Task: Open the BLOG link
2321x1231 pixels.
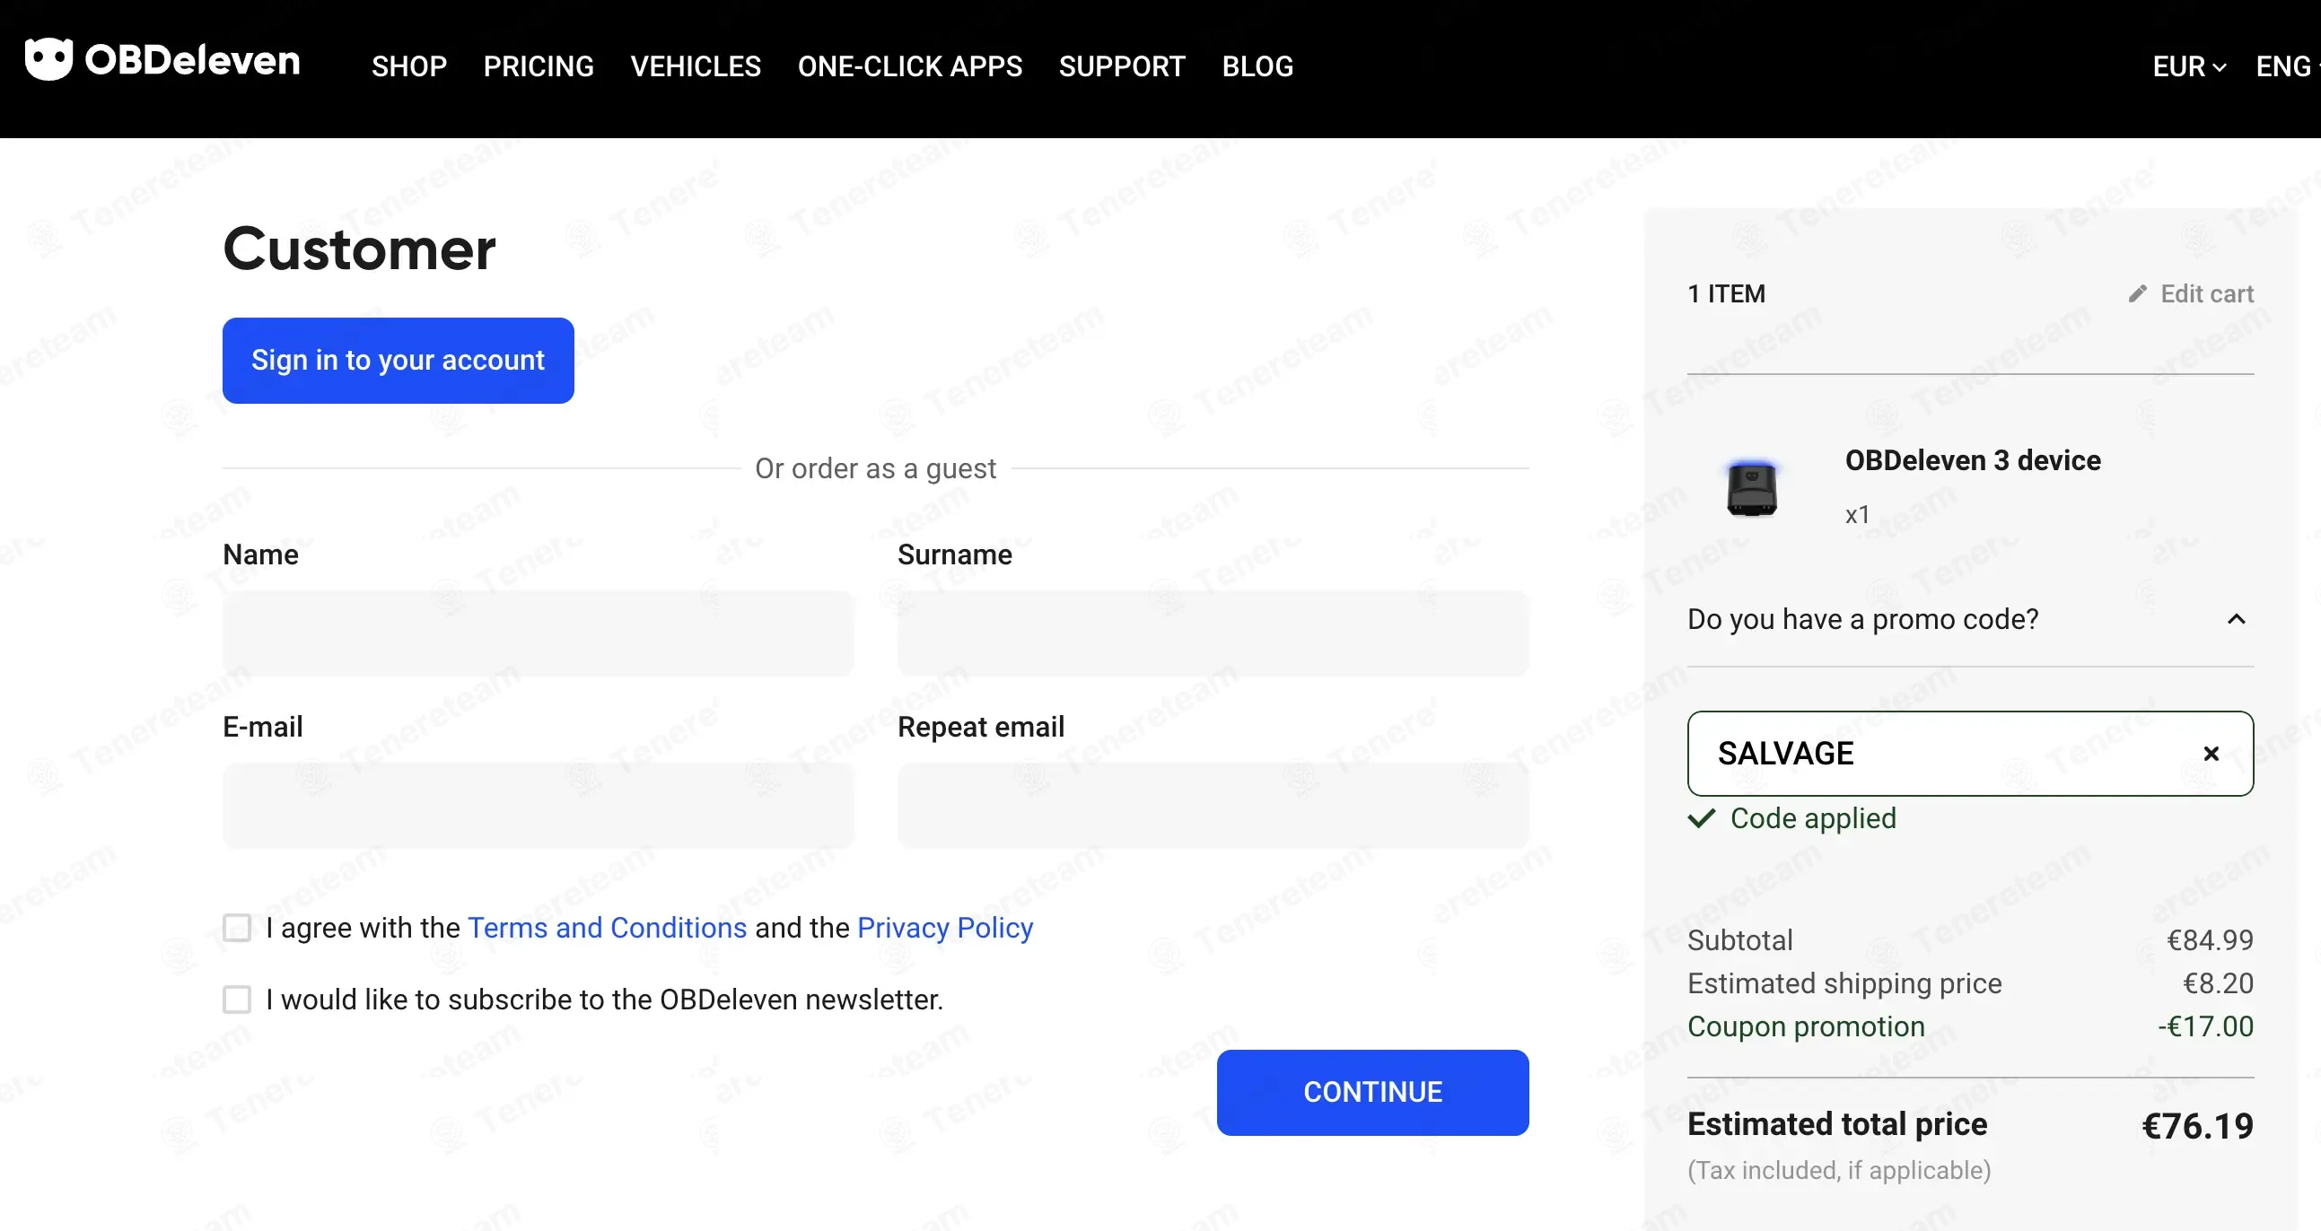Action: 1257,66
